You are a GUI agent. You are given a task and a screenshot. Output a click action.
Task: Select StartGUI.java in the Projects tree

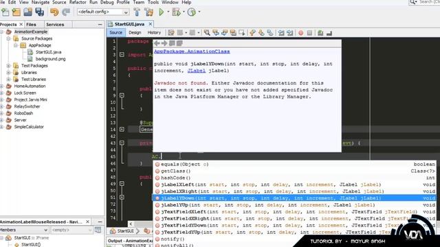click(x=48, y=52)
